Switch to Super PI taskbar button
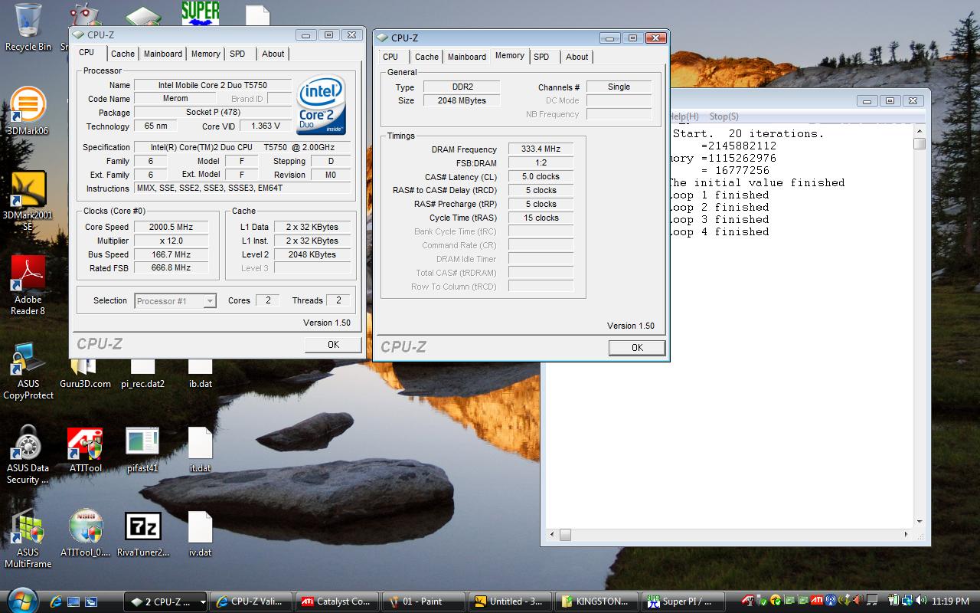980x613 pixels. (x=683, y=602)
